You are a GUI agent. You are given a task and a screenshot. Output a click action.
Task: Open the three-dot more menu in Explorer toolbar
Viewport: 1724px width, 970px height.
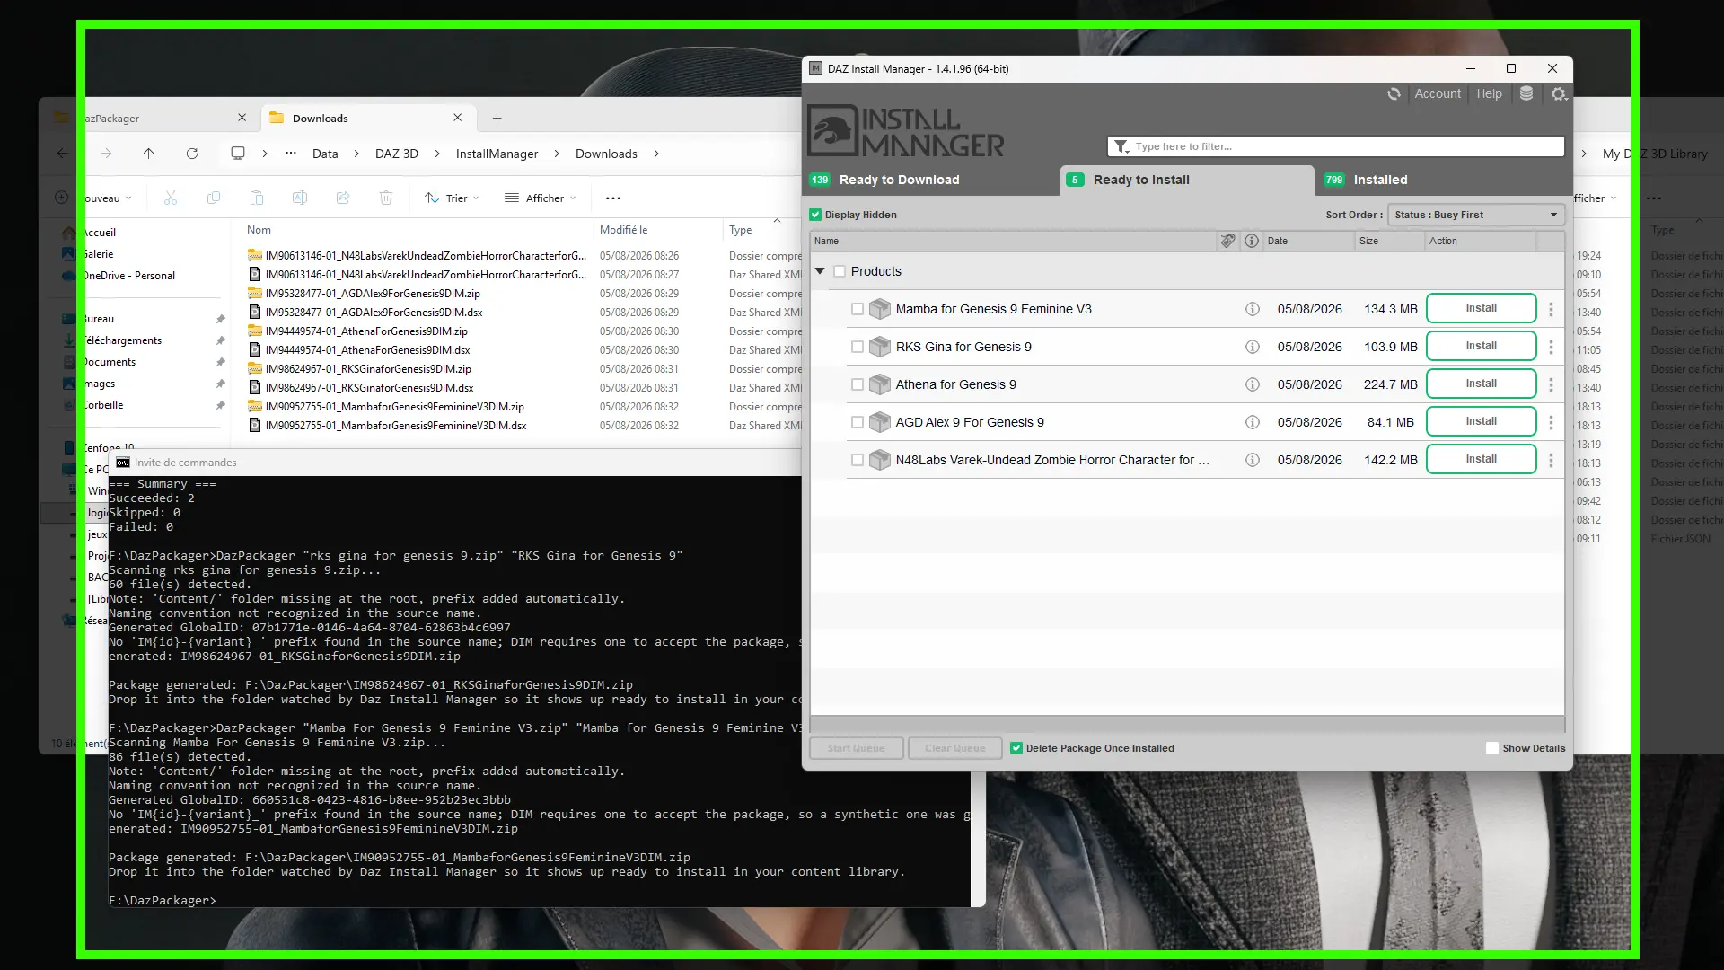(613, 198)
